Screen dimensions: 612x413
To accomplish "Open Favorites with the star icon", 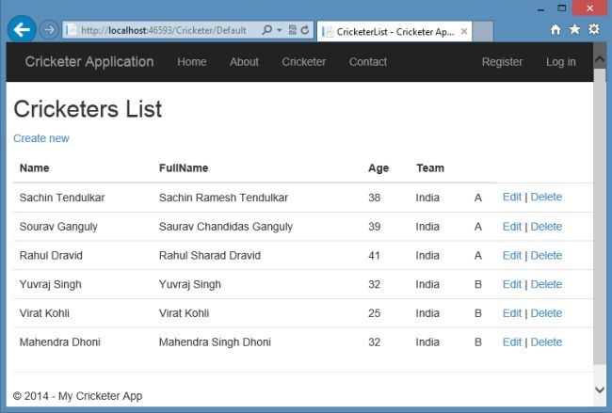I will [575, 29].
